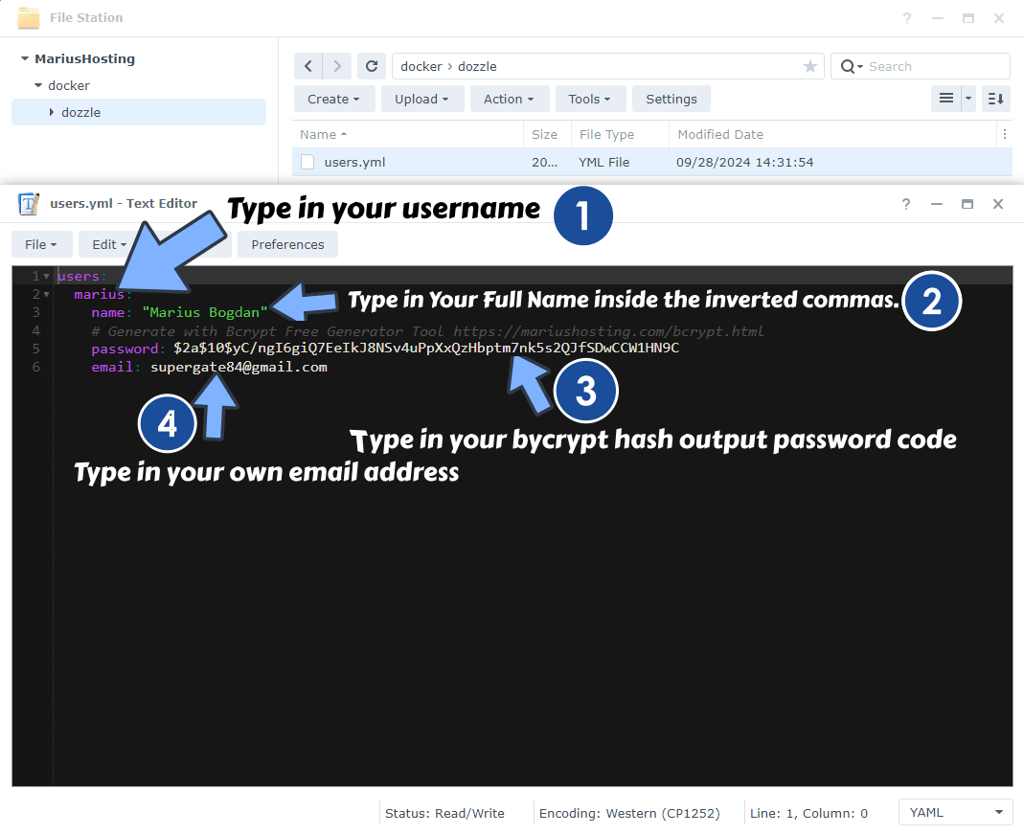Image resolution: width=1024 pixels, height=834 pixels.
Task: Click the search magnifier icon
Action: coord(849,66)
